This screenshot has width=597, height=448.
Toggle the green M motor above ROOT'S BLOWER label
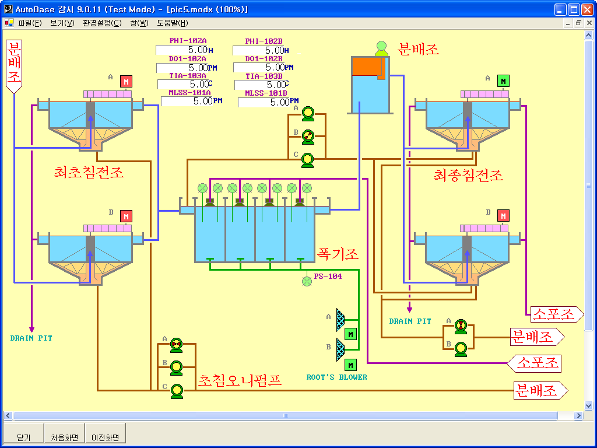click(350, 365)
